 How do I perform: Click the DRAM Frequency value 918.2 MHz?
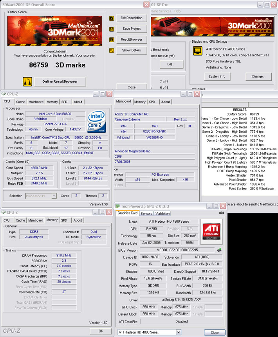click(x=64, y=255)
